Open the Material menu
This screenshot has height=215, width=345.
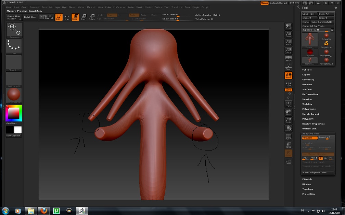(91, 7)
